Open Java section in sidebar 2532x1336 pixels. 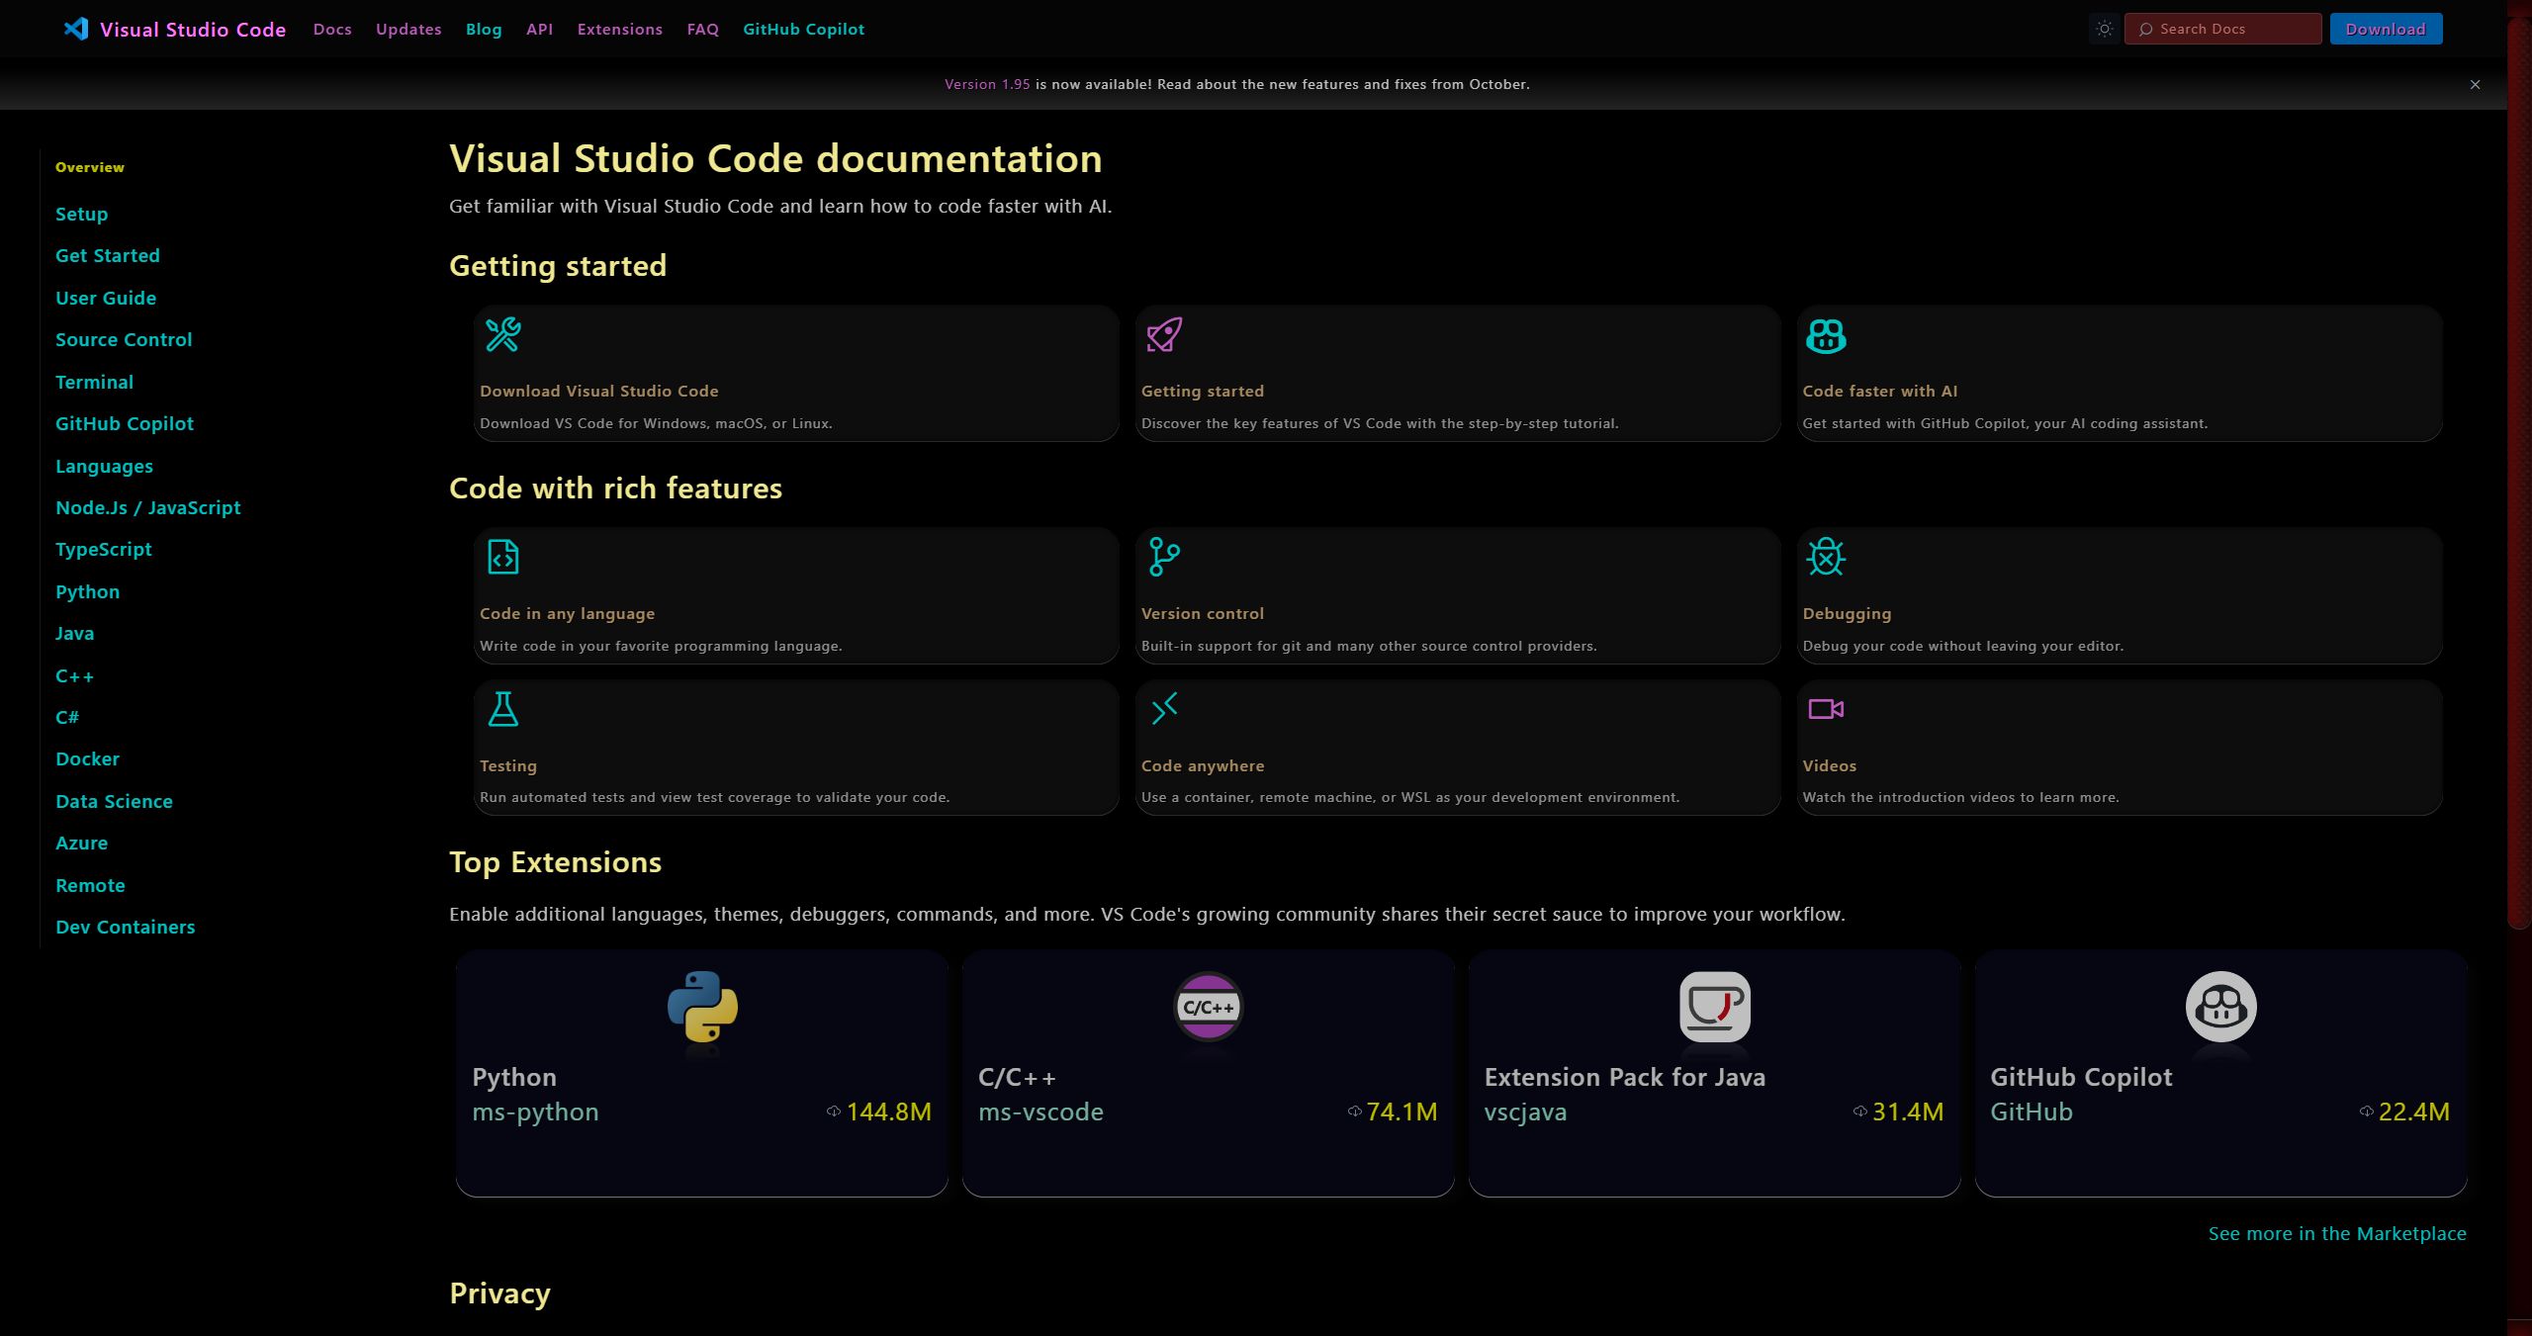click(x=74, y=634)
